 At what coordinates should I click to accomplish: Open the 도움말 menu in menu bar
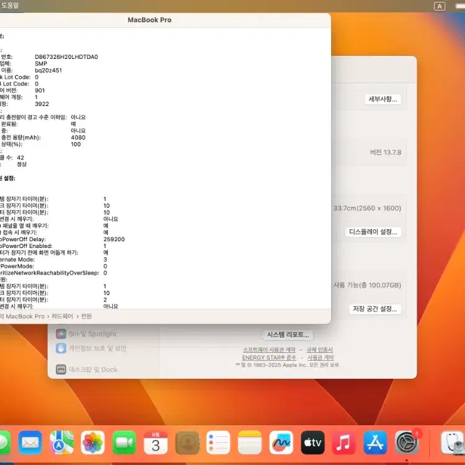pos(10,6)
